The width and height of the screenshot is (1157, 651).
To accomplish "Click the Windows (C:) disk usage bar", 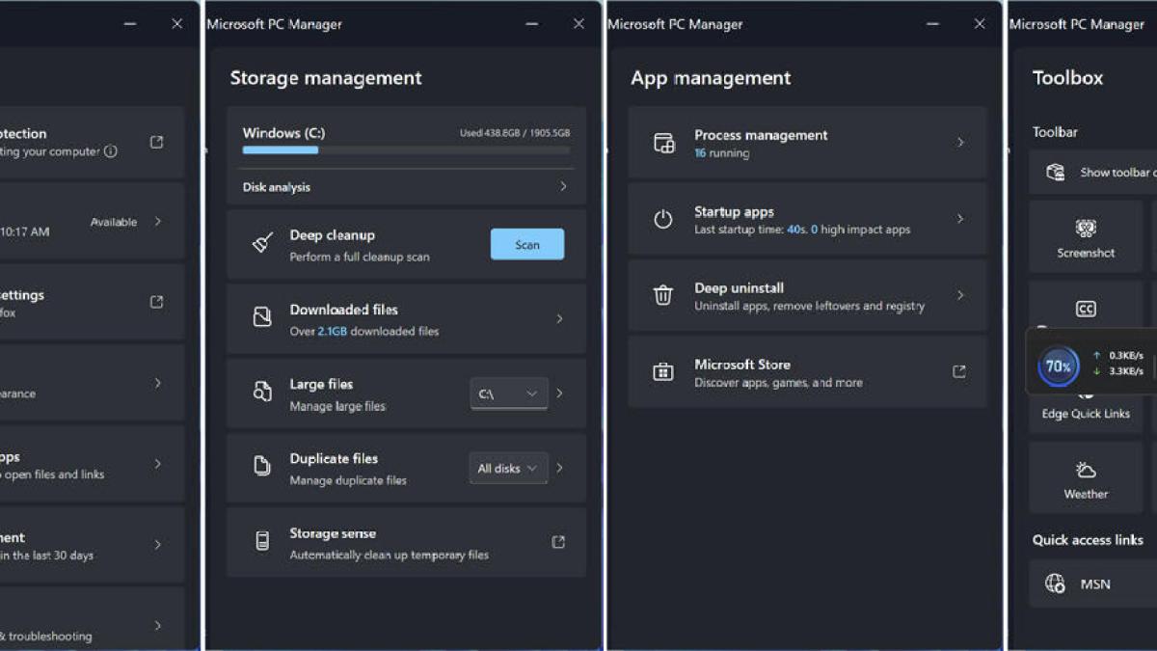I will 406,150.
